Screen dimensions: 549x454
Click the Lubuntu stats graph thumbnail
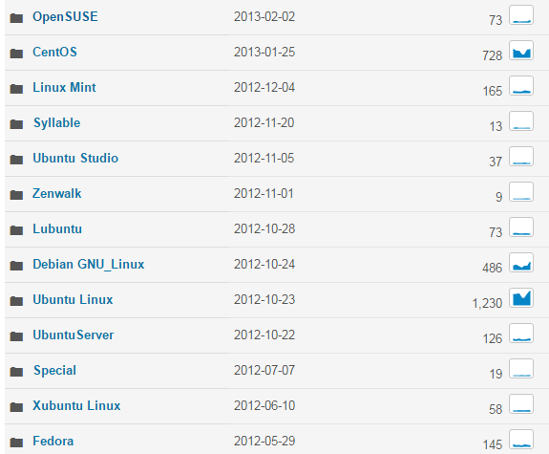tap(521, 227)
